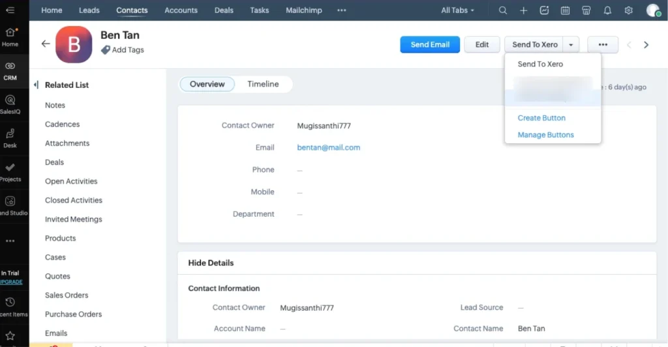Open more tabs ellipsis in navbar
Screen dimensions: 668x347
(x=342, y=10)
